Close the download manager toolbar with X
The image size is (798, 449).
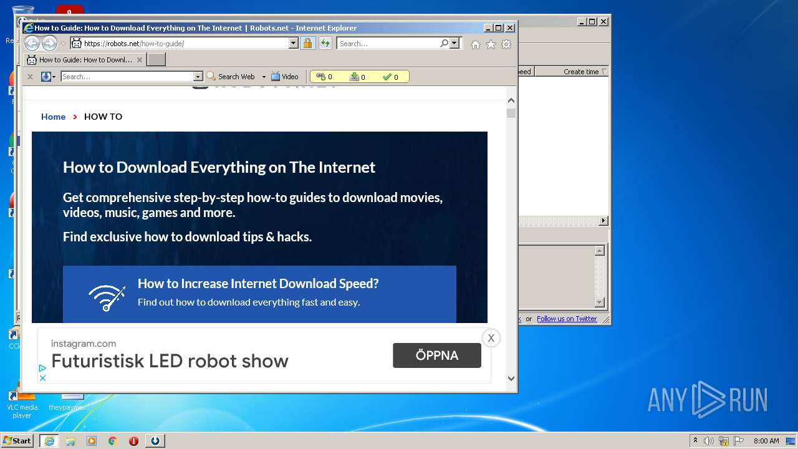29,77
